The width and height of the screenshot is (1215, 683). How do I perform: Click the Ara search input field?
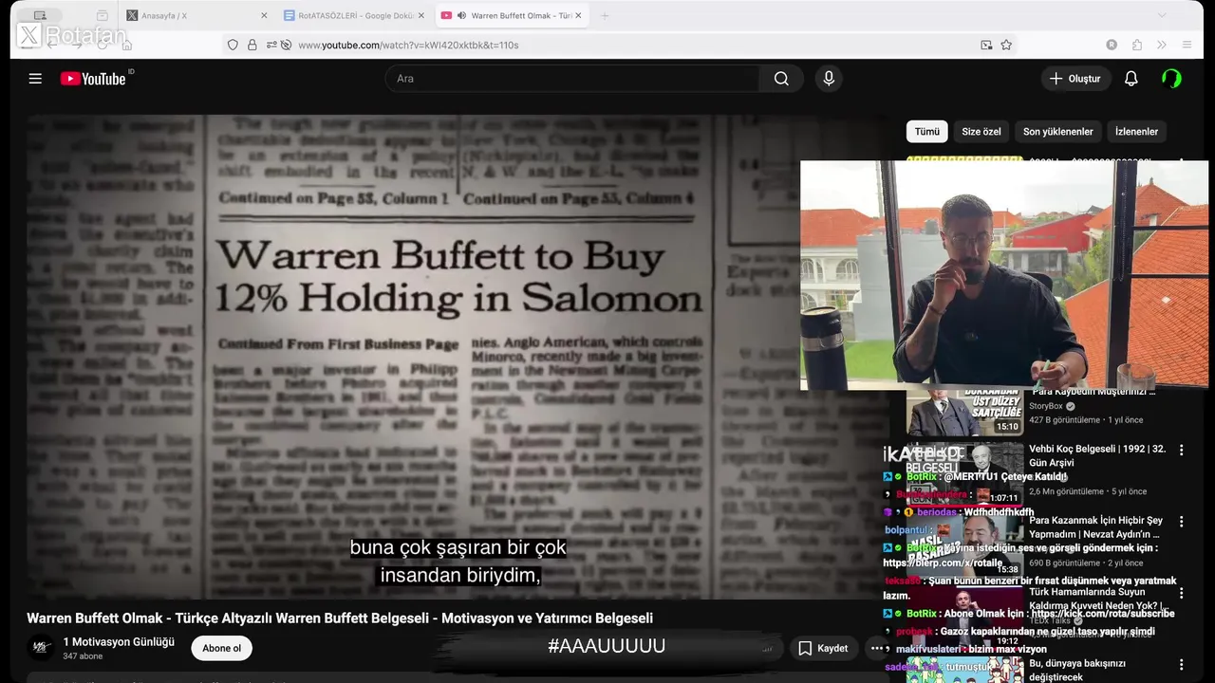point(572,79)
